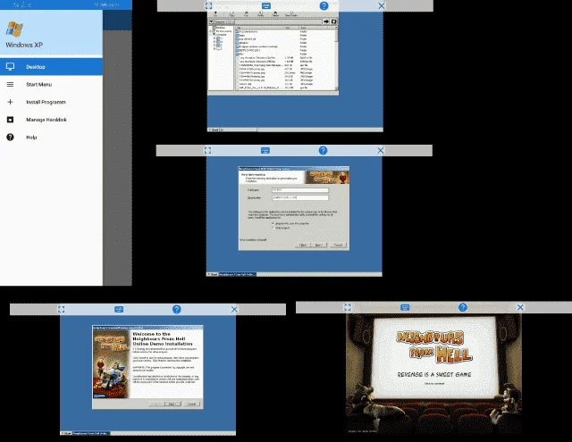Click Cancel in the user information dialog
Screen dimensions: 572x442
pyautogui.click(x=338, y=245)
